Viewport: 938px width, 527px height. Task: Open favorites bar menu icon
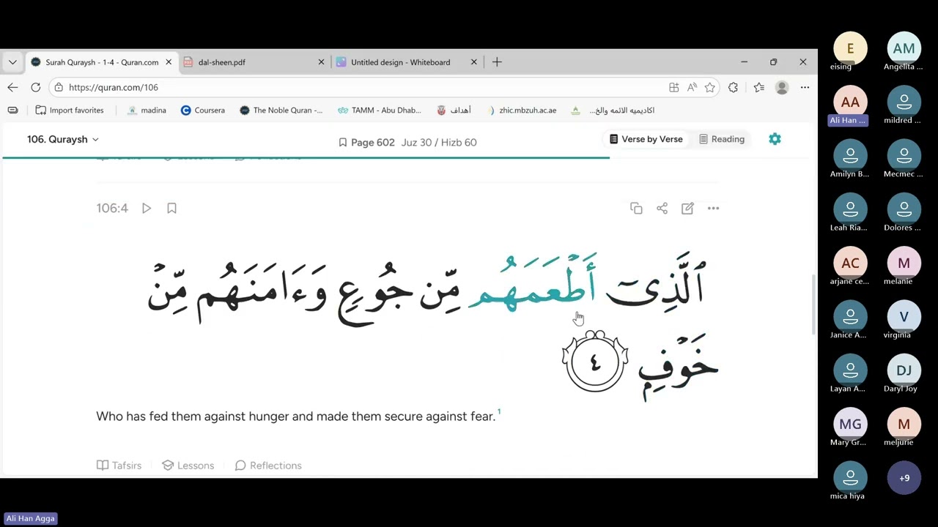click(12, 111)
